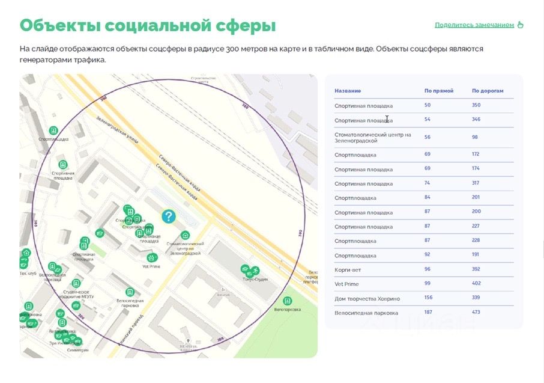
Task: Click the straight distance value '54'
Action: point(428,119)
